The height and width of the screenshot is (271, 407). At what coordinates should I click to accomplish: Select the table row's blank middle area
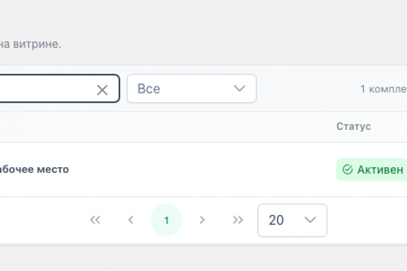(x=202, y=169)
